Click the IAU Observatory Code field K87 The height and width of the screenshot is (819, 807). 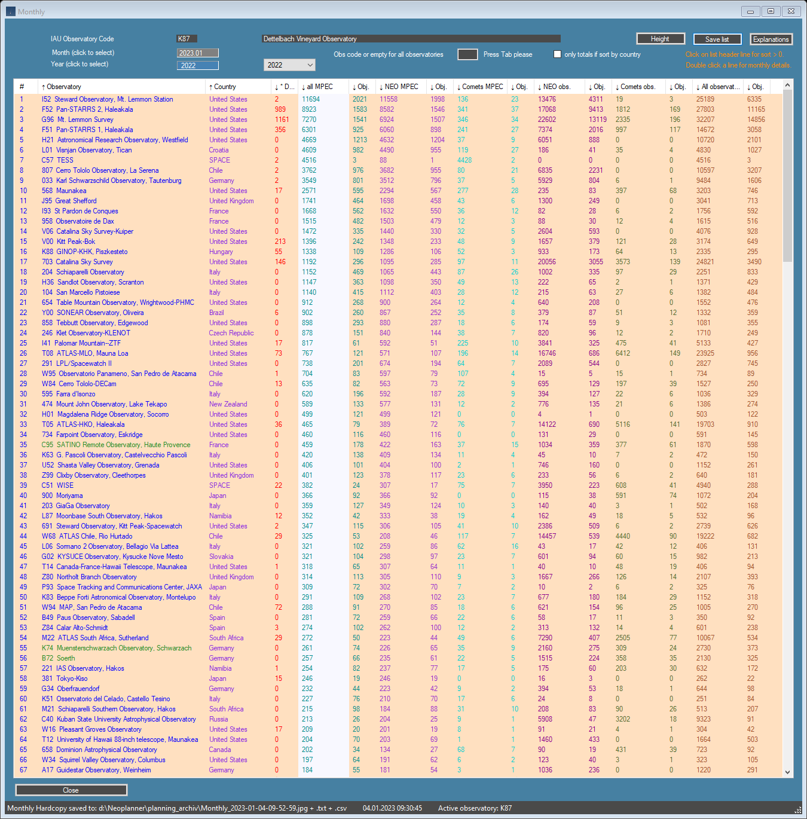[187, 39]
